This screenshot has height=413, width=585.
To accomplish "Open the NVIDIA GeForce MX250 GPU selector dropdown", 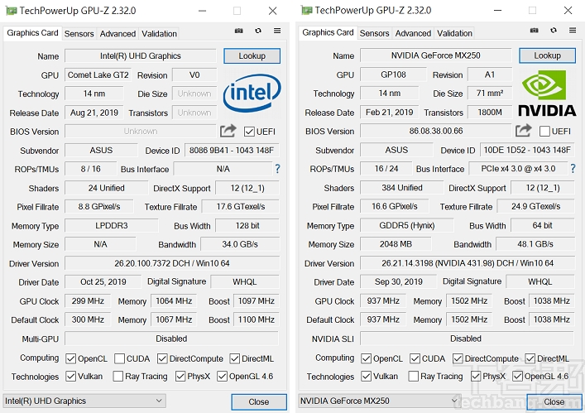I will [x=380, y=401].
